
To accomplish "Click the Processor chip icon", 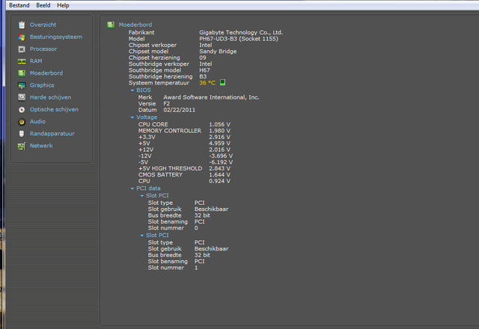I will (x=22, y=49).
